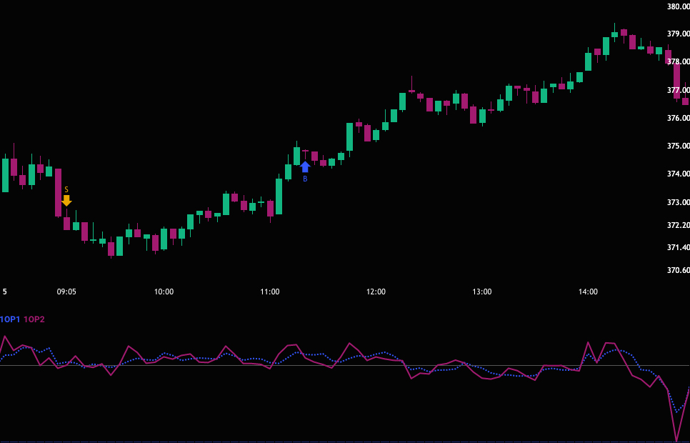The width and height of the screenshot is (690, 443).
Task: Click the 373.00 price axis label
Action: pos(679,202)
